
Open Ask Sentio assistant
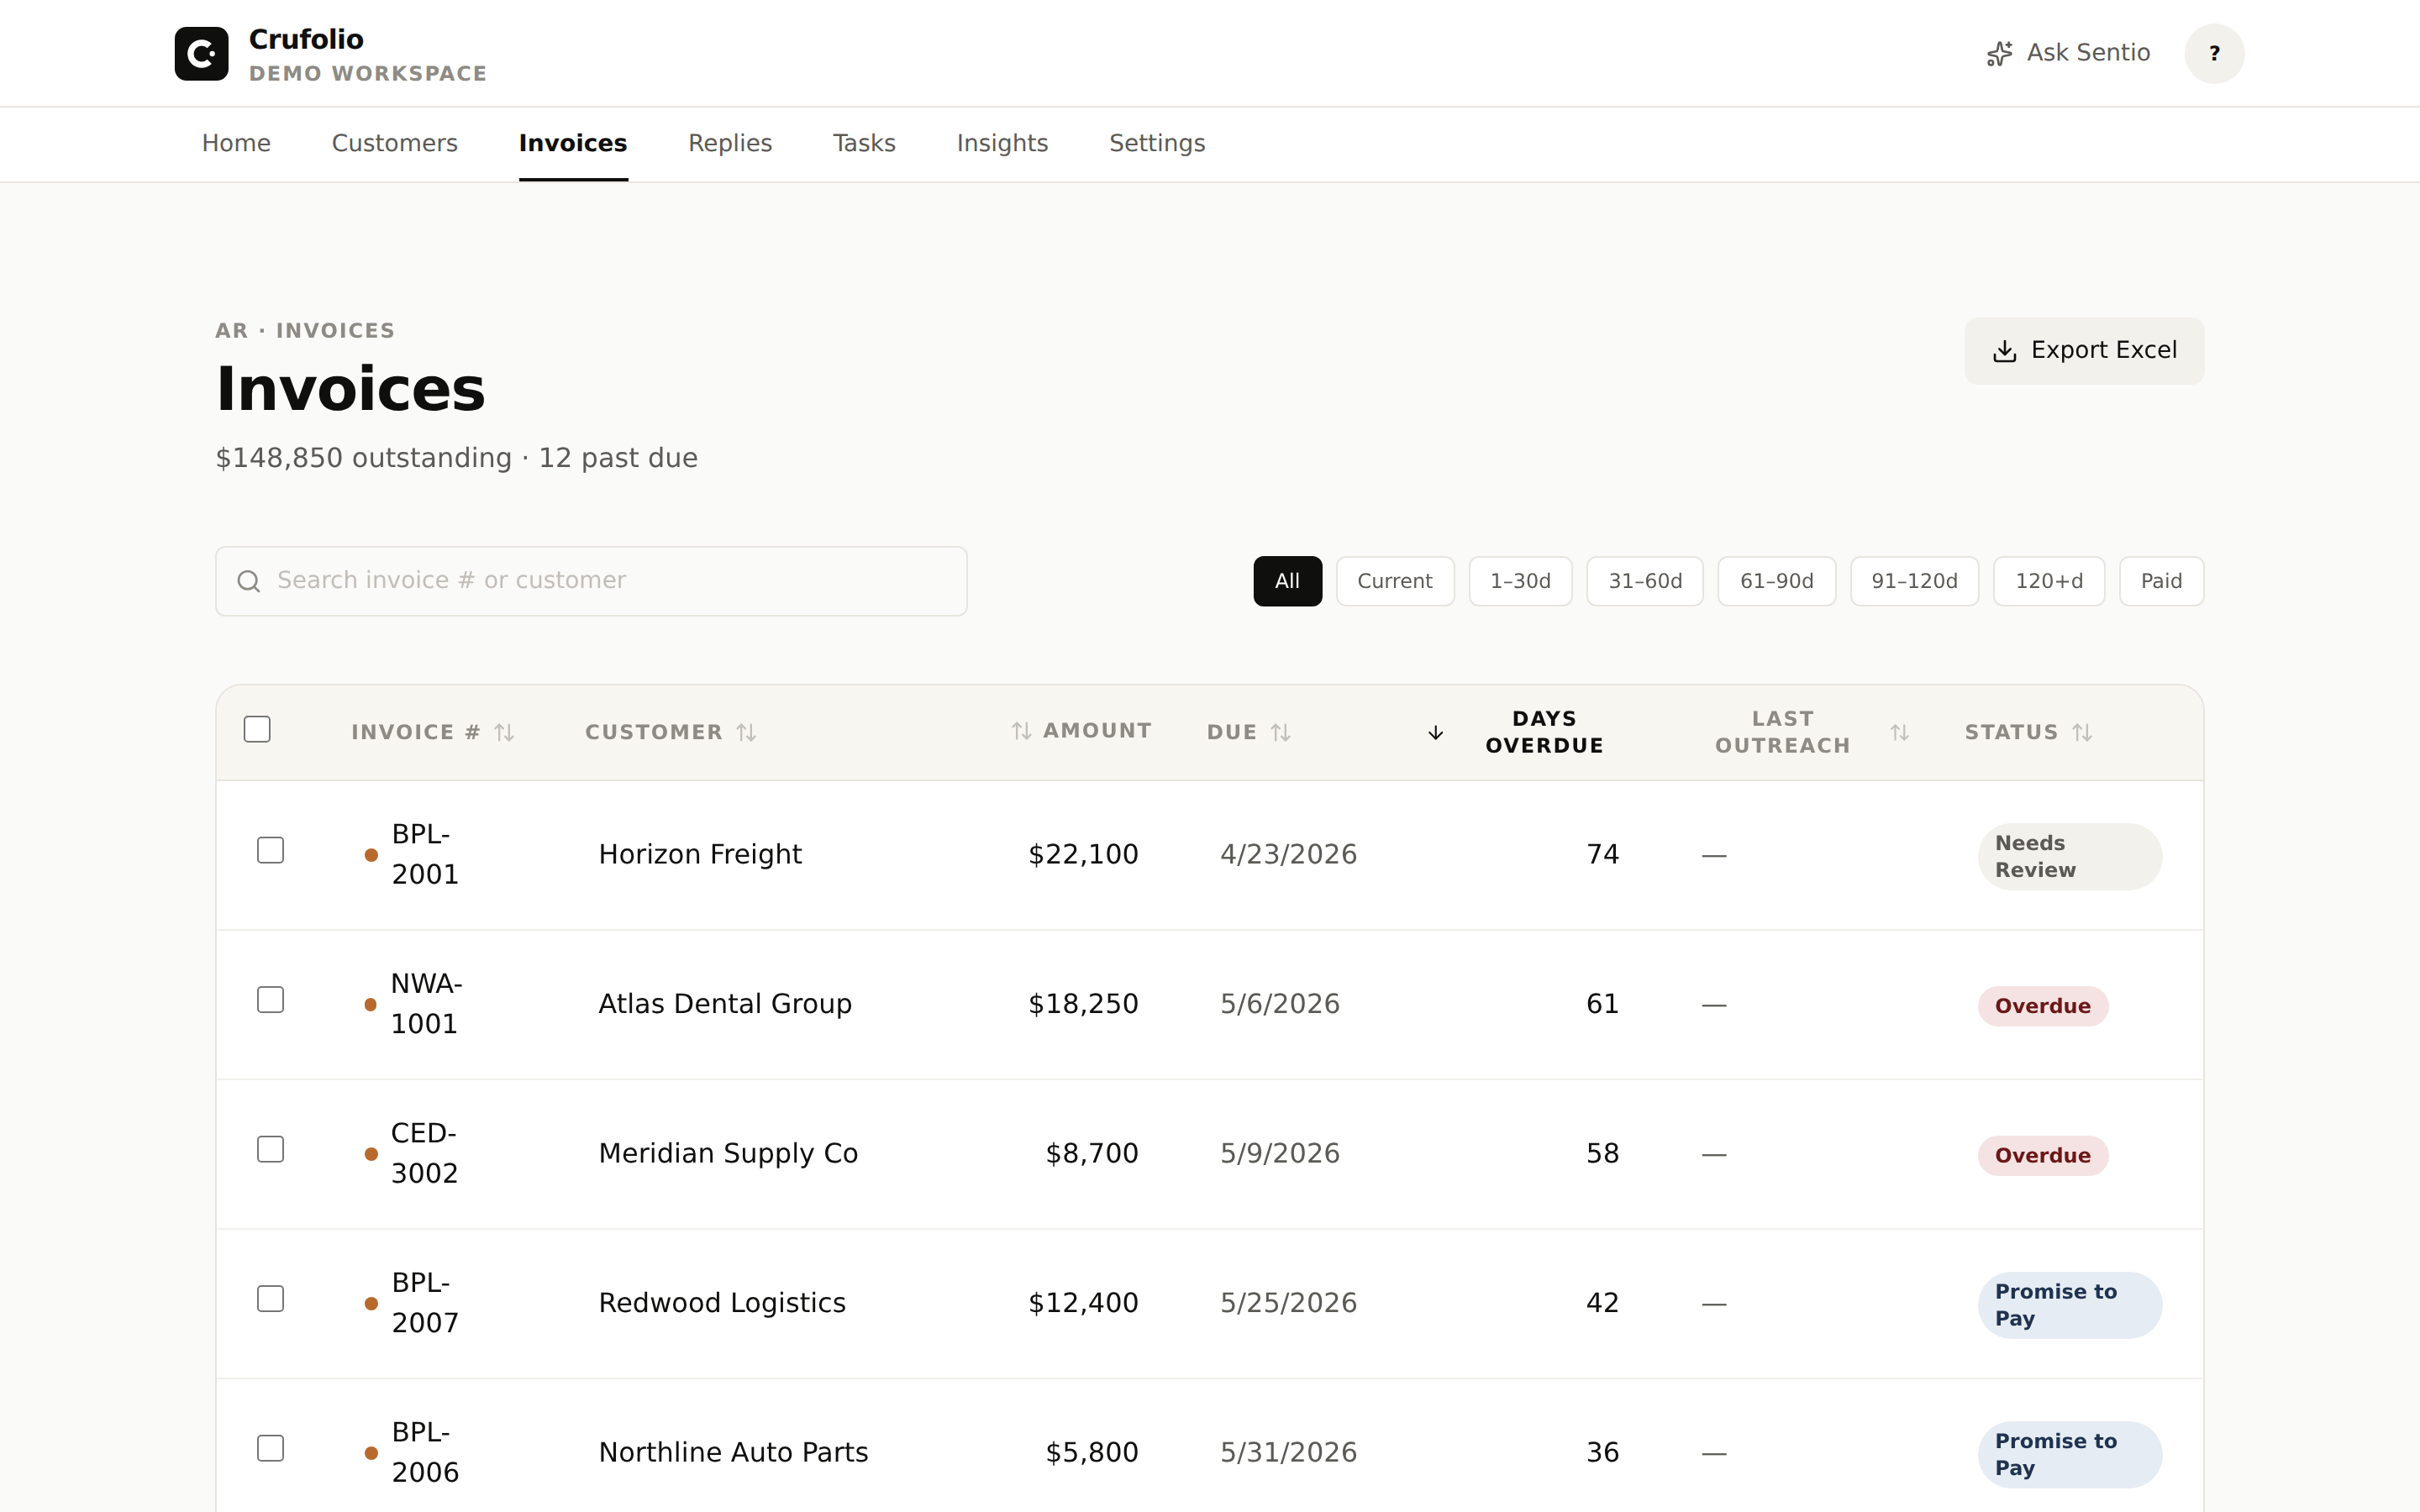[2067, 53]
